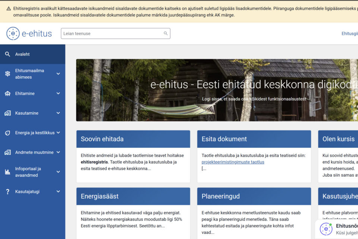Click the e-ehitus wordmark text

tap(37, 34)
